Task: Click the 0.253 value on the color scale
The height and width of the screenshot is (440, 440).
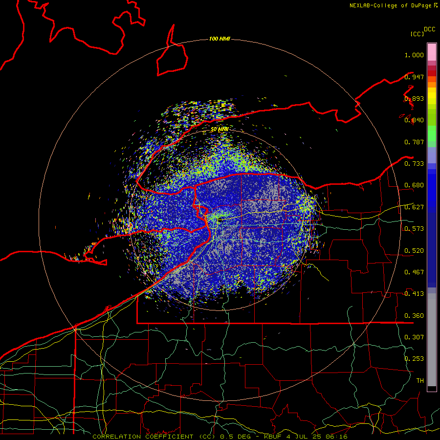Action: click(x=414, y=359)
